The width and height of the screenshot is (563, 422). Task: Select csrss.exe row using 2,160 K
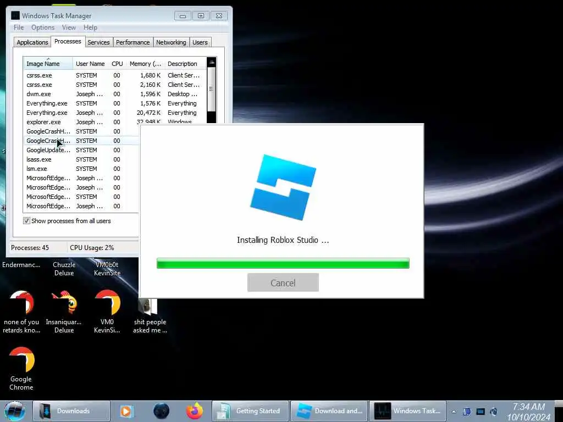point(114,85)
